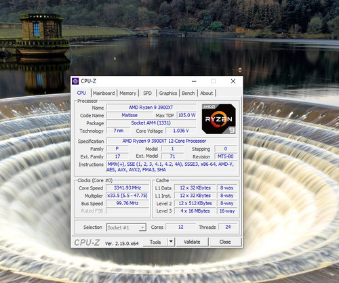Open the Graphics tab

[168, 93]
